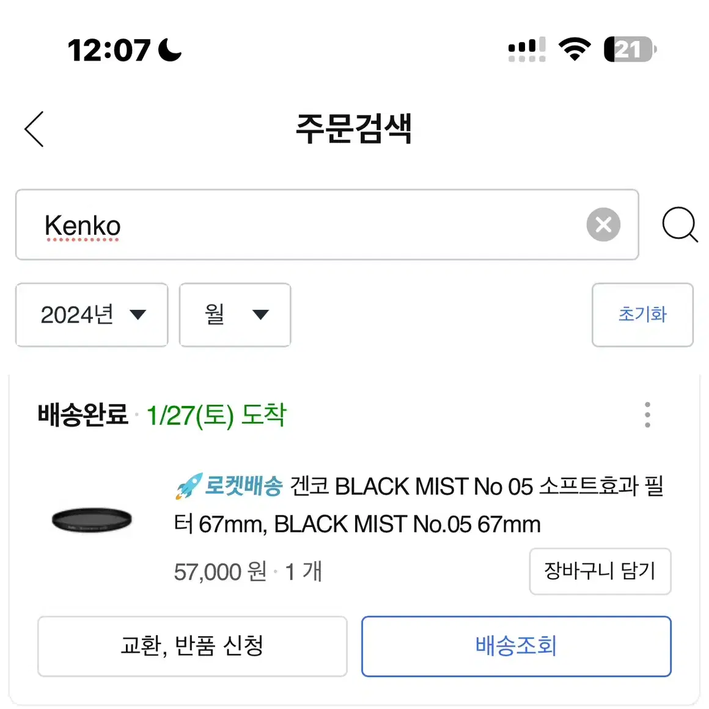
Task: Open the lens filter product thumbnail
Action: coord(92,520)
